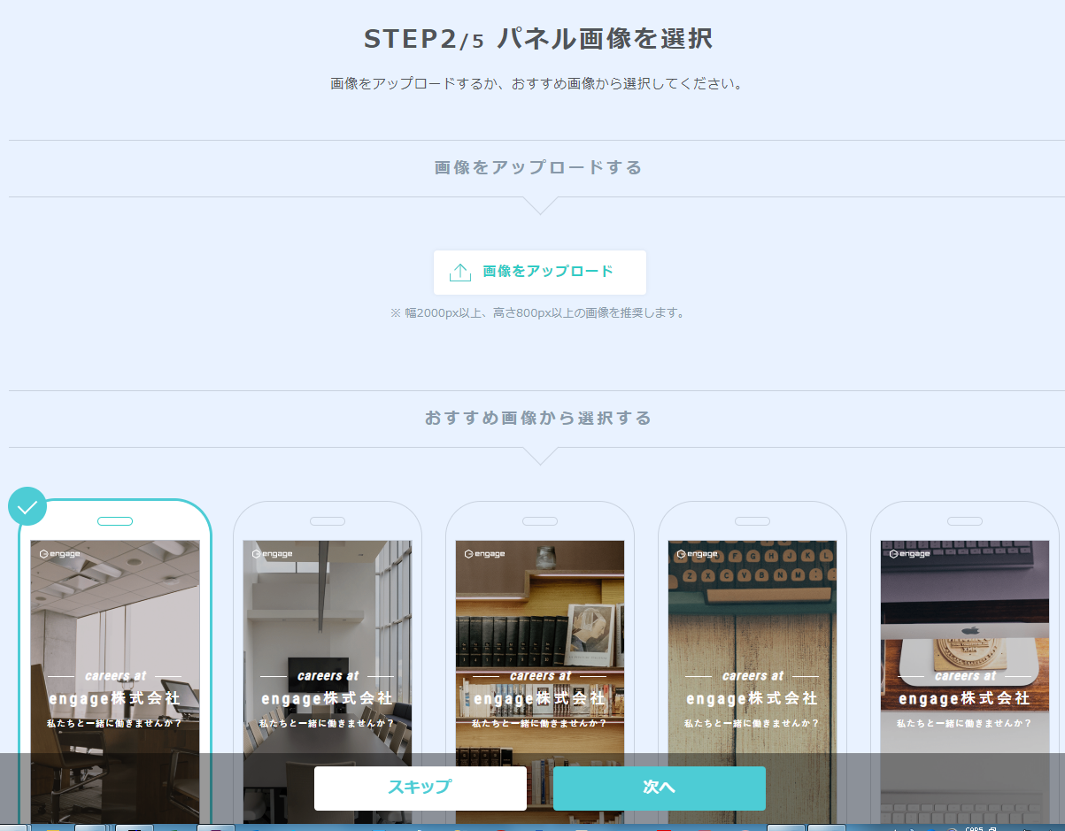The image size is (1065, 831).
Task: Choose the typewriter keys panel image
Action: 752,664
